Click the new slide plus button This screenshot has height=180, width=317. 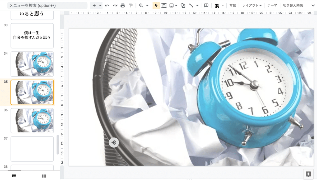(94, 6)
